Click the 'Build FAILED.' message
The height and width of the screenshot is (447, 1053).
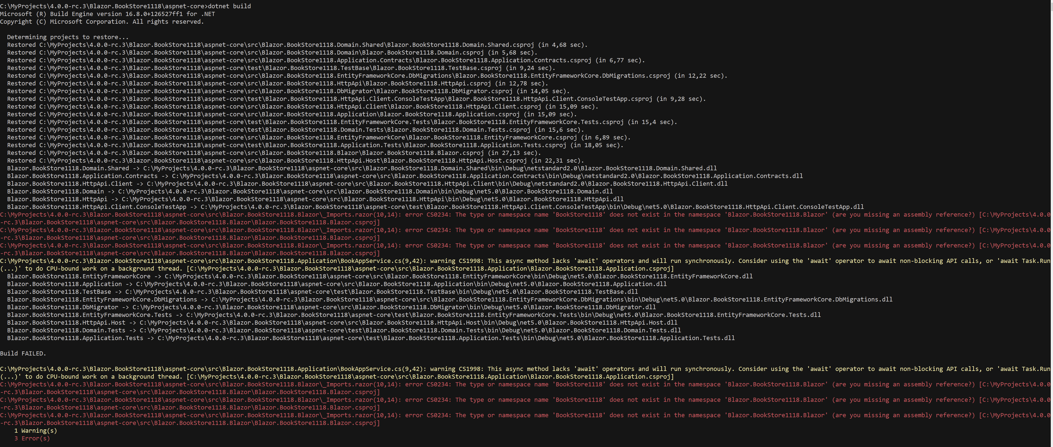[23, 353]
